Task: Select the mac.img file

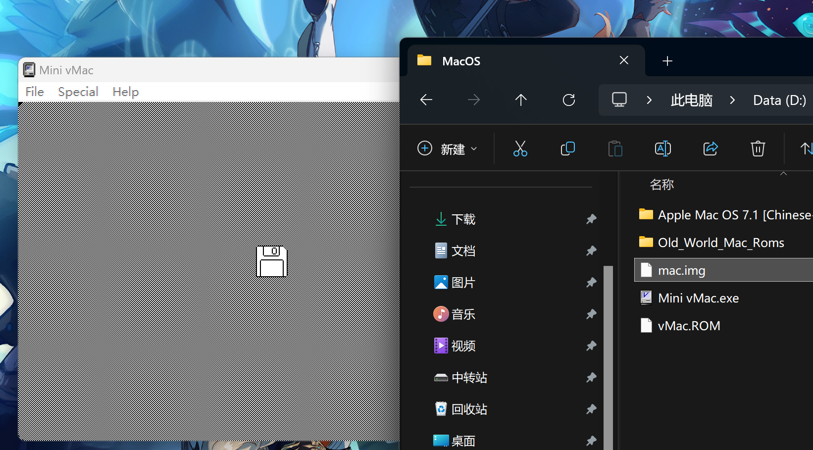Action: pos(681,270)
